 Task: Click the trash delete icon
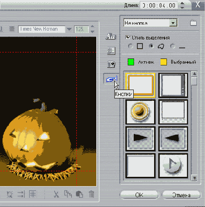point(91,194)
